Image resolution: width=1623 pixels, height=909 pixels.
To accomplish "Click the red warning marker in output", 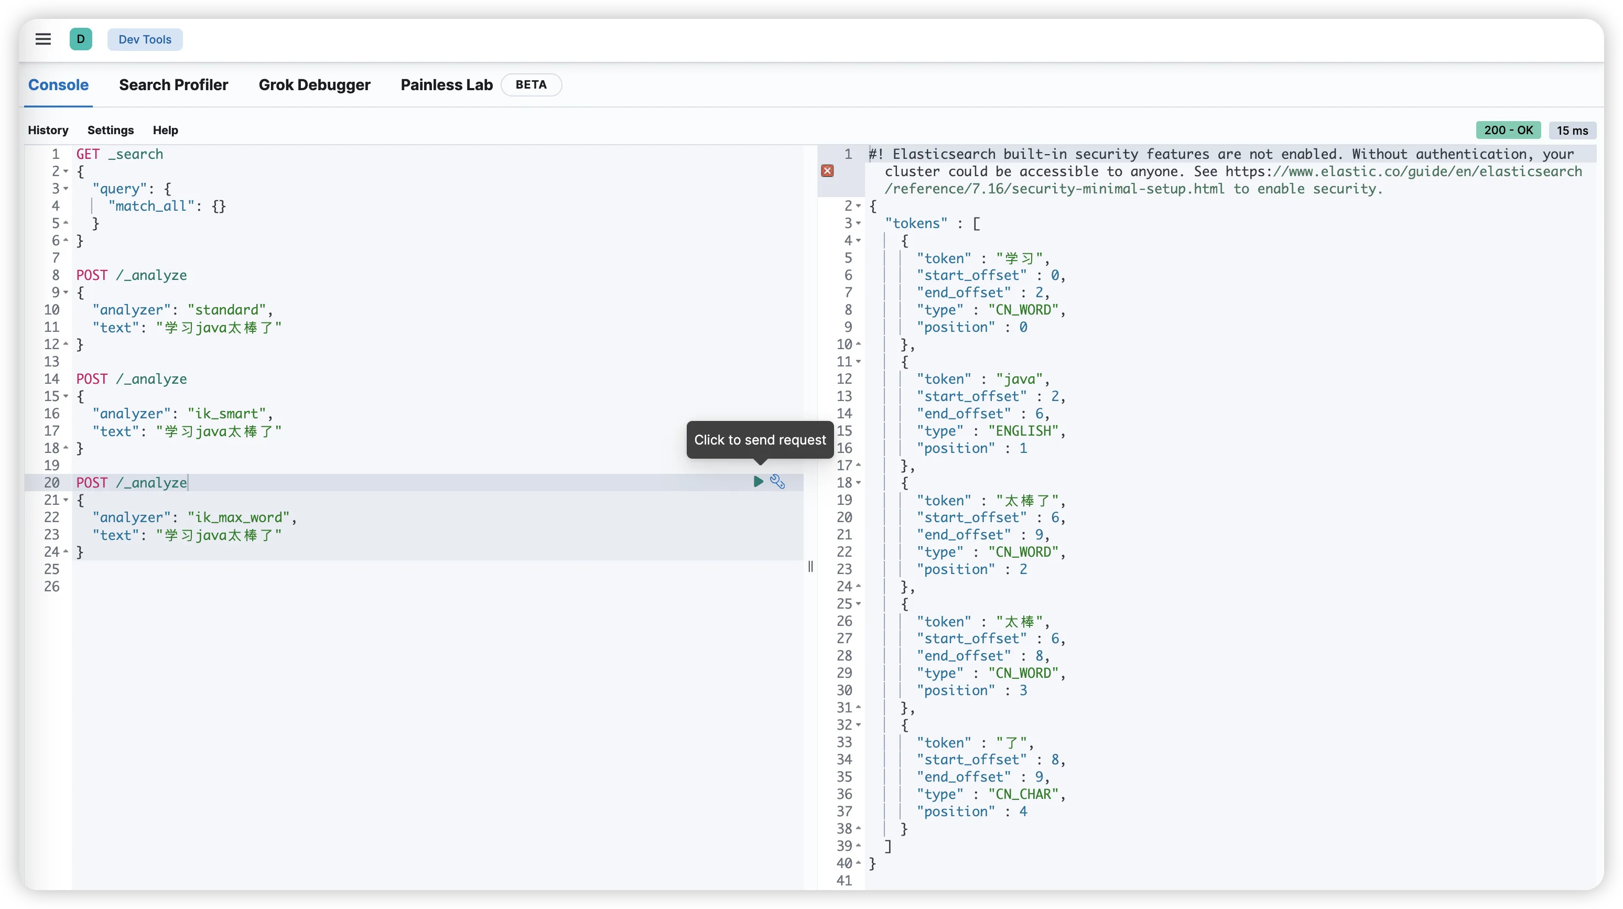I will [x=827, y=171].
